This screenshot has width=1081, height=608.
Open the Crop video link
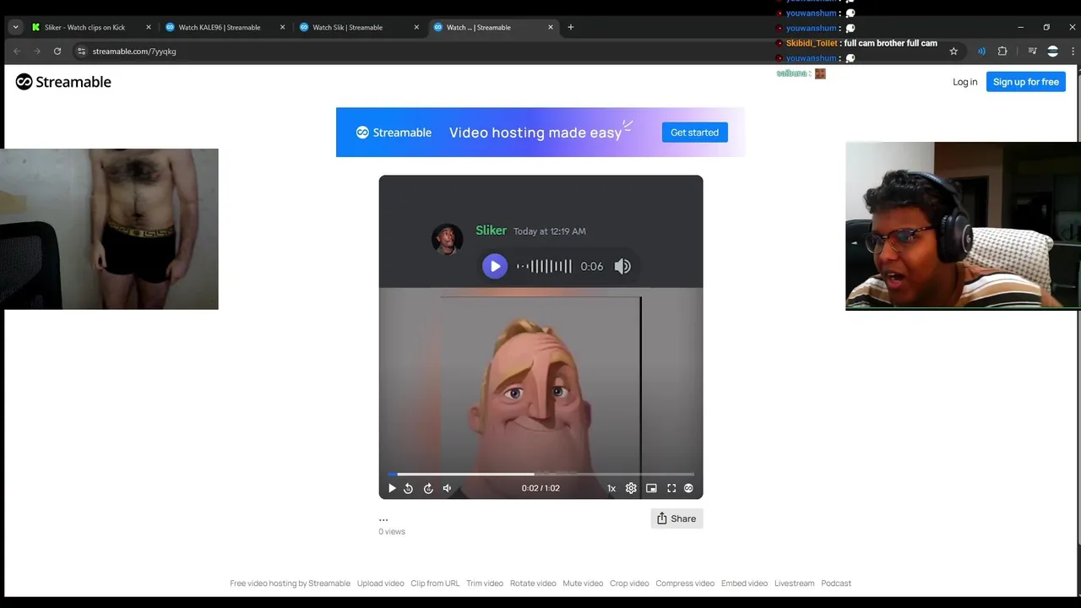click(629, 584)
